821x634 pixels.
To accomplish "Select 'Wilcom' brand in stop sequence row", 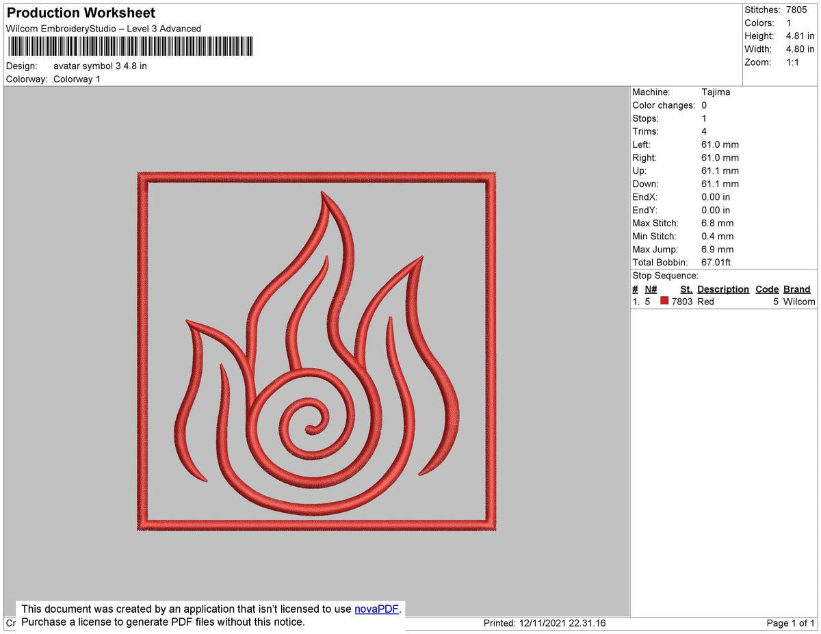I will [799, 302].
